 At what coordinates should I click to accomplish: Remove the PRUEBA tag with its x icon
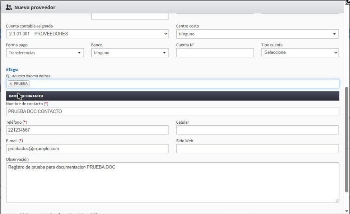[10, 84]
